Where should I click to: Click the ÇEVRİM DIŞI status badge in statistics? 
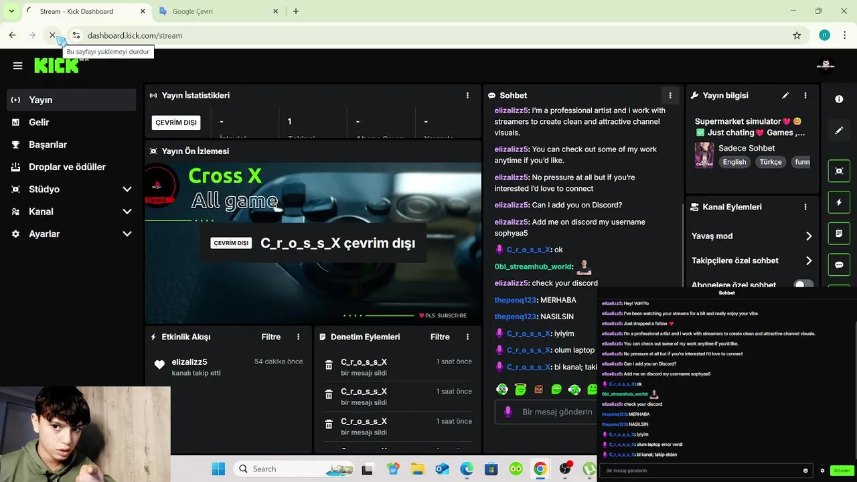176,123
